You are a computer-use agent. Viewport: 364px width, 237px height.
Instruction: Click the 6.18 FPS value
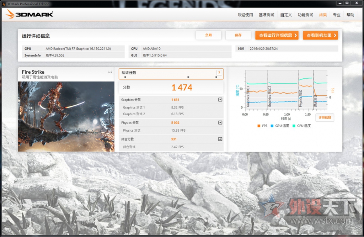pos(177,114)
